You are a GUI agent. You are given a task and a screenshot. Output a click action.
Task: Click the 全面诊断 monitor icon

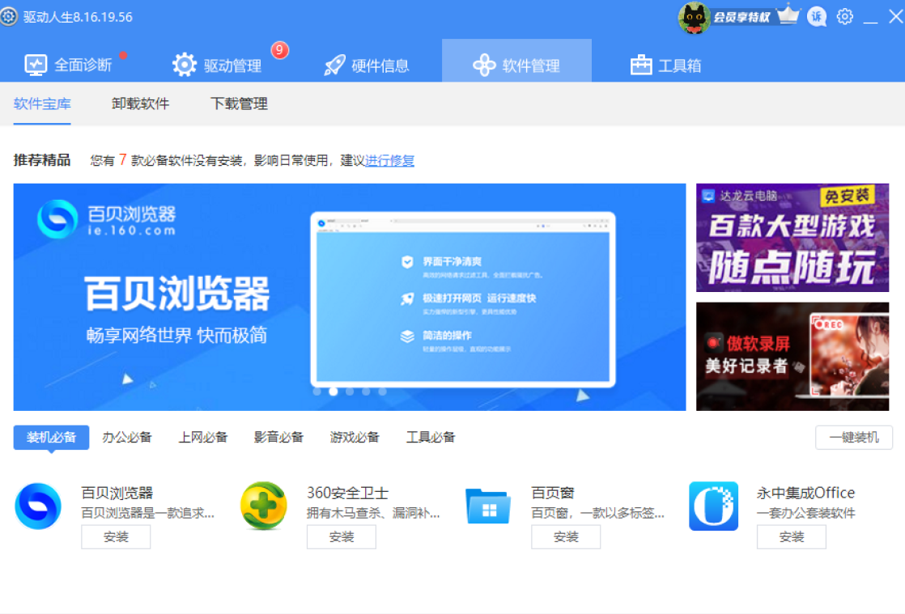pyautogui.click(x=35, y=66)
